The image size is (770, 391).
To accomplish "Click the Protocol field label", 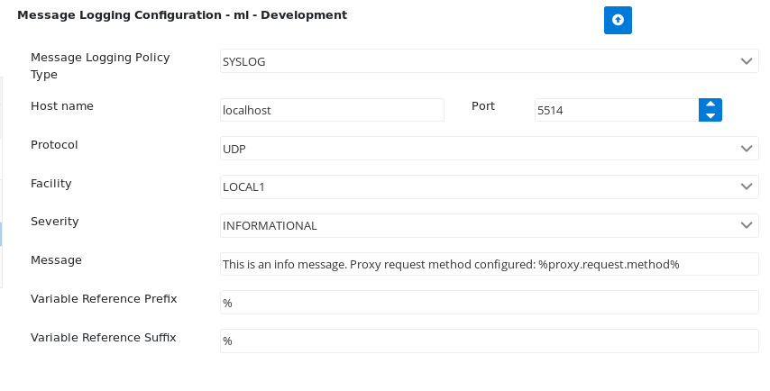I will (54, 145).
